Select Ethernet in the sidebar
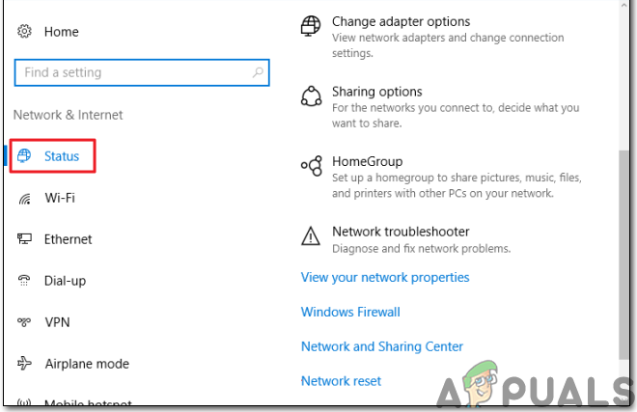 click(68, 239)
